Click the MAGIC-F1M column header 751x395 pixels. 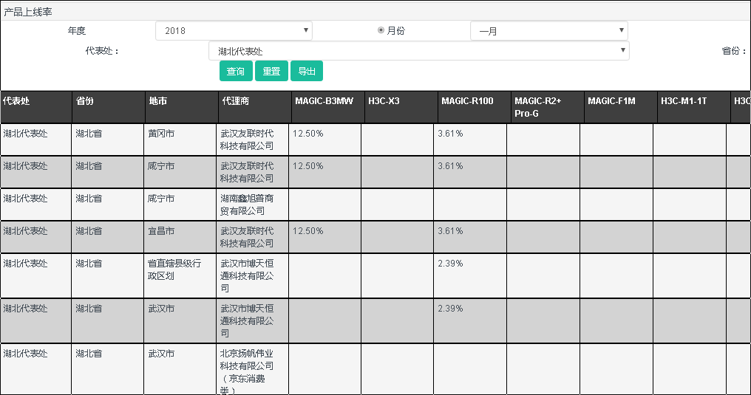pos(621,107)
